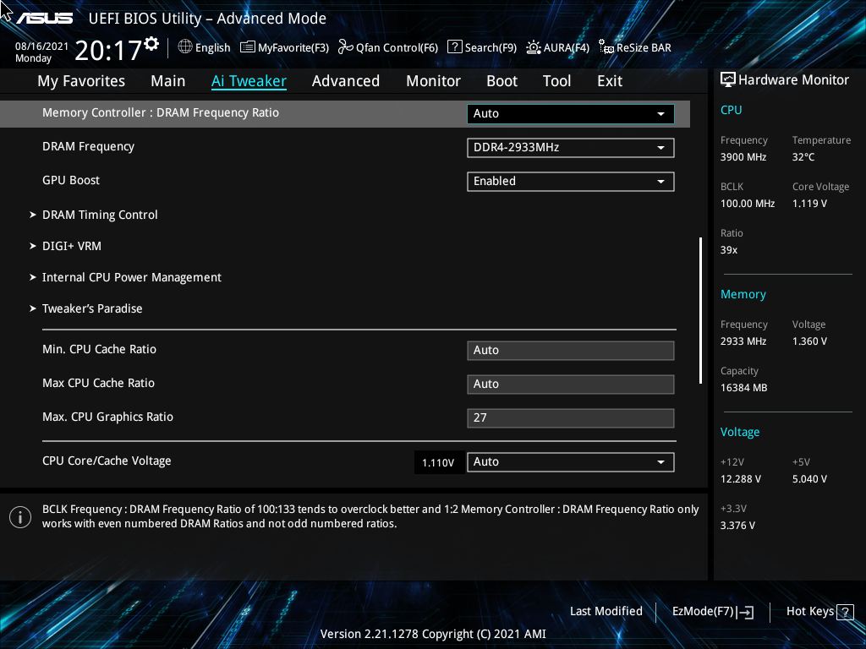Viewport: 866px width, 649px height.
Task: Open MyFavorite(F3) list icon
Action: click(248, 47)
